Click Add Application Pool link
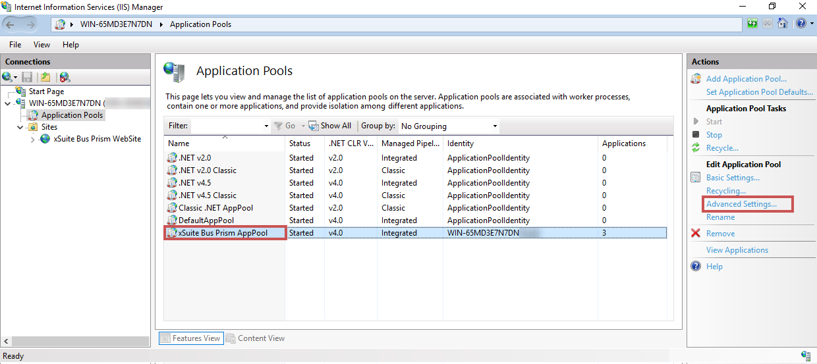The height and width of the screenshot is (364, 817). [x=747, y=79]
